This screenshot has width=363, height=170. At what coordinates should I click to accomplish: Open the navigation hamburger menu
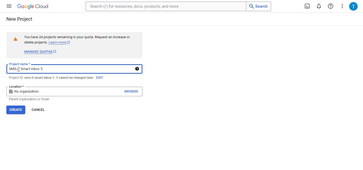pos(9,6)
